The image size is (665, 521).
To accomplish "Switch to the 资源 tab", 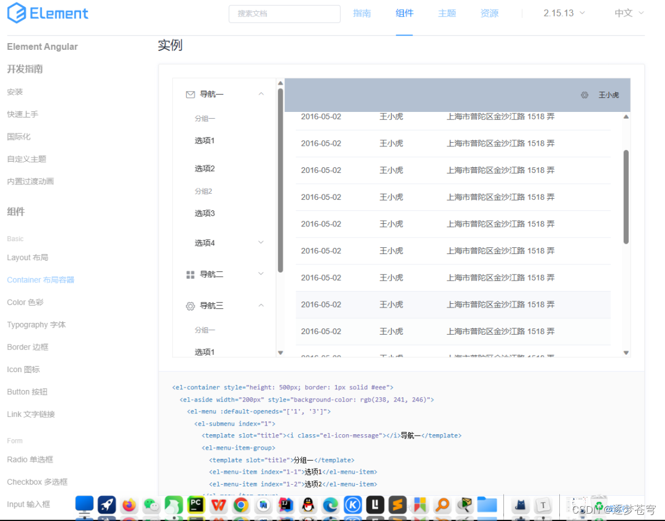I will 489,13.
